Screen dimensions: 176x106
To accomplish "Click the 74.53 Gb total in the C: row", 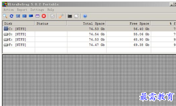I will coord(97,29).
